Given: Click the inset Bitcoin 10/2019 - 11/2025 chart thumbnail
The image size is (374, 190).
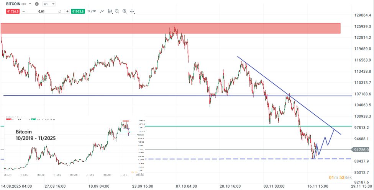Looking at the screenshot, I should pos(74,146).
